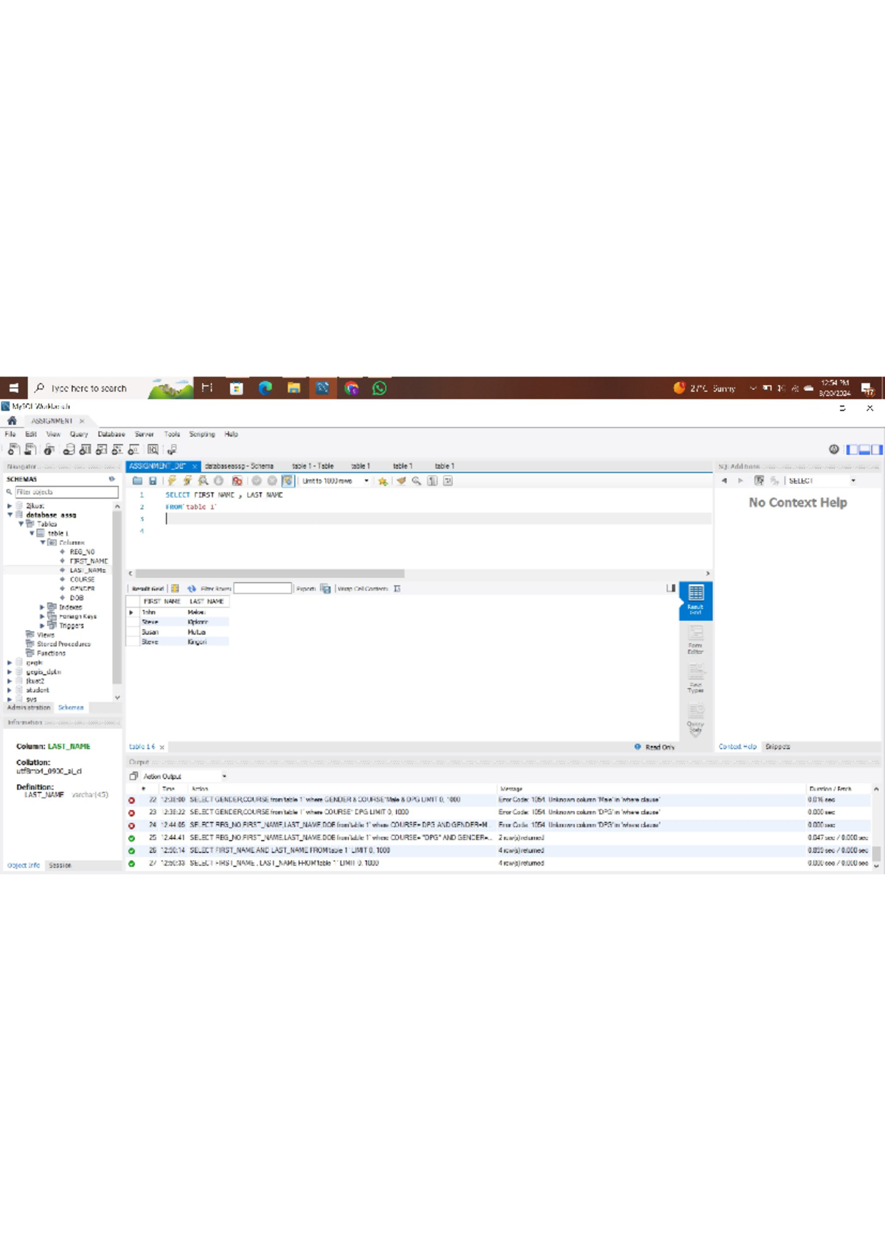Screen dimensions: 885x1251
Task: Toggle the right sidebar panel visibility
Action: point(876,449)
